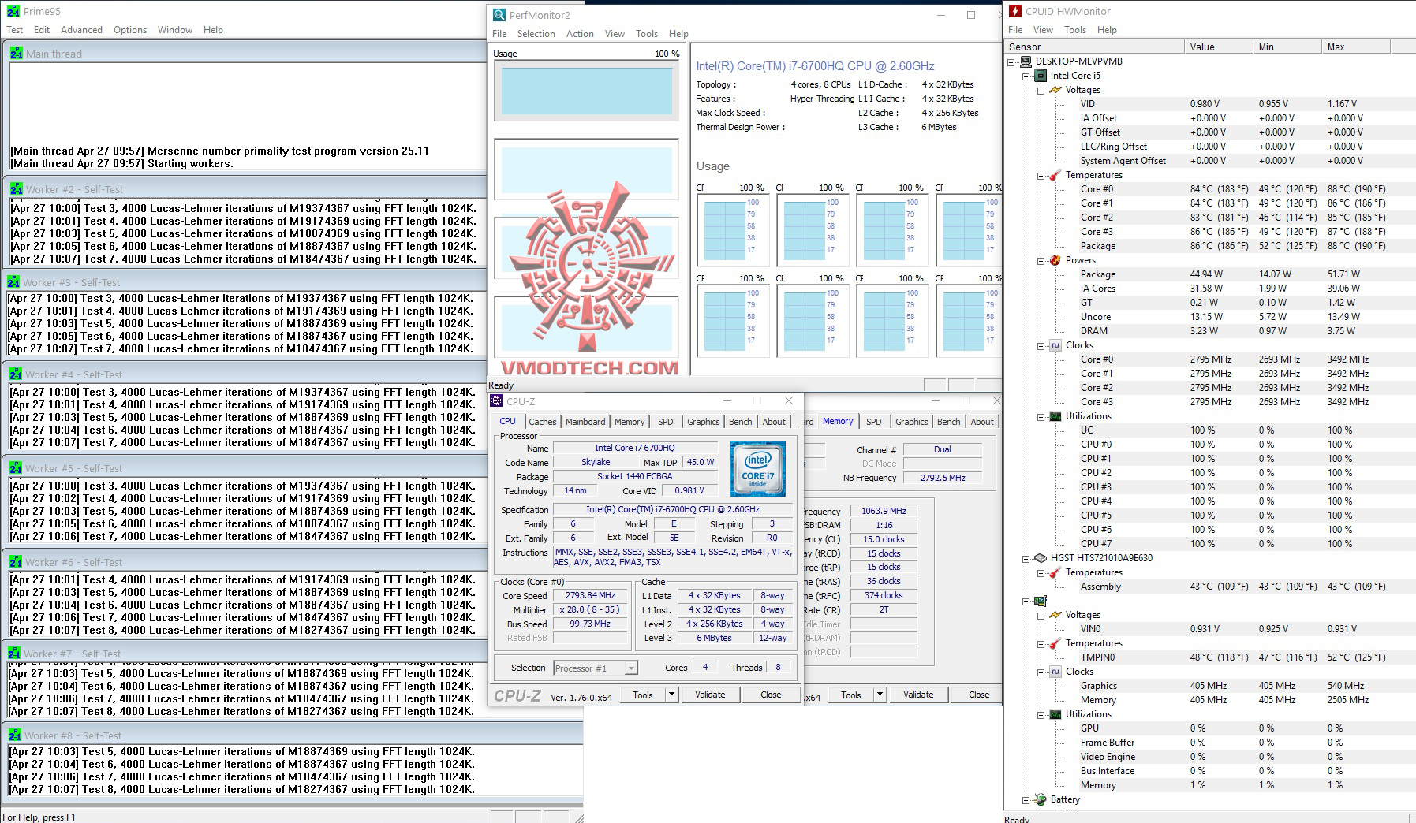
Task: Click the Worker #4 Self-Test window icon
Action: 16,374
